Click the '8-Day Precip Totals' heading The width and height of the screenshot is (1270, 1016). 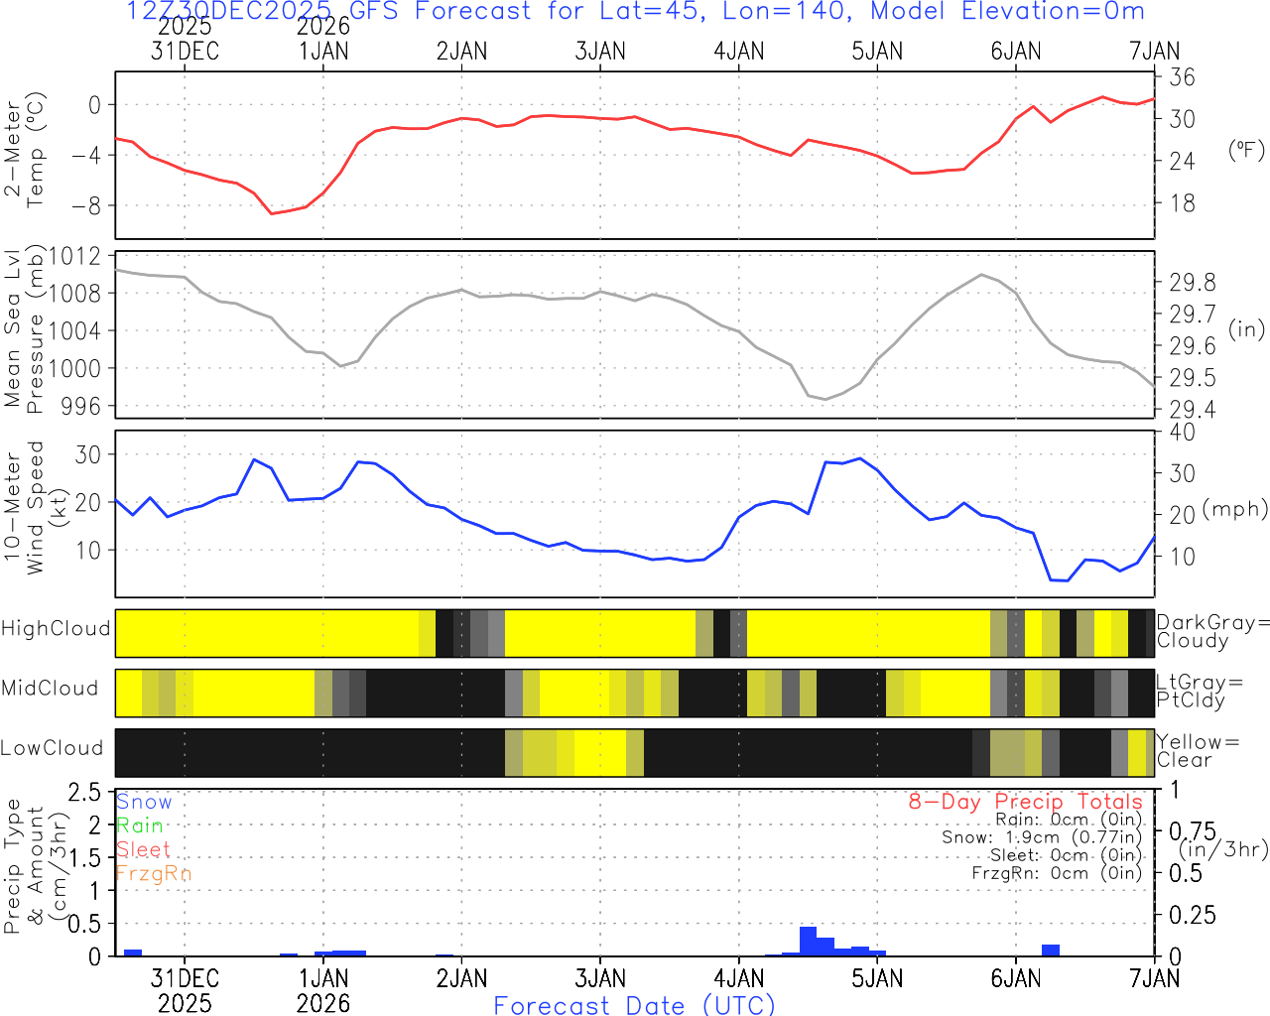pyautogui.click(x=1025, y=802)
